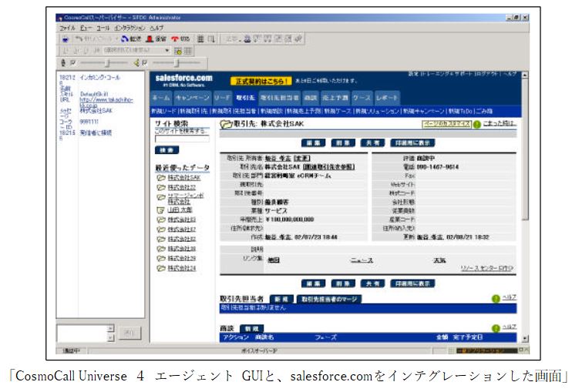Click the salesforce.com logo

183,80
